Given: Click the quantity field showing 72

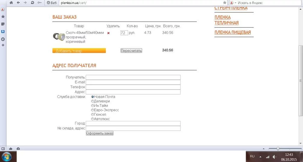Looking at the screenshot, I should [124, 33].
